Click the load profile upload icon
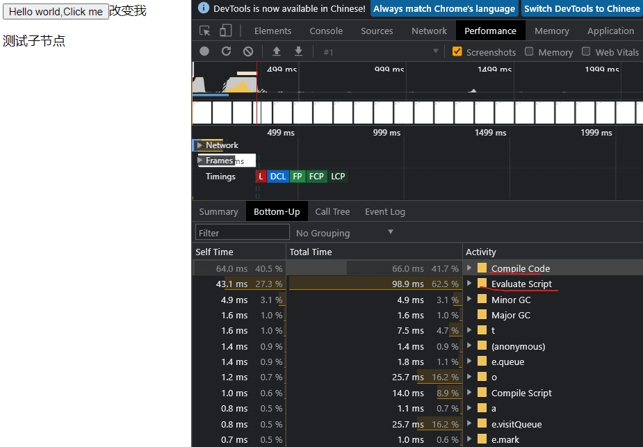Viewport: 643px width, 447px height. pyautogui.click(x=277, y=51)
